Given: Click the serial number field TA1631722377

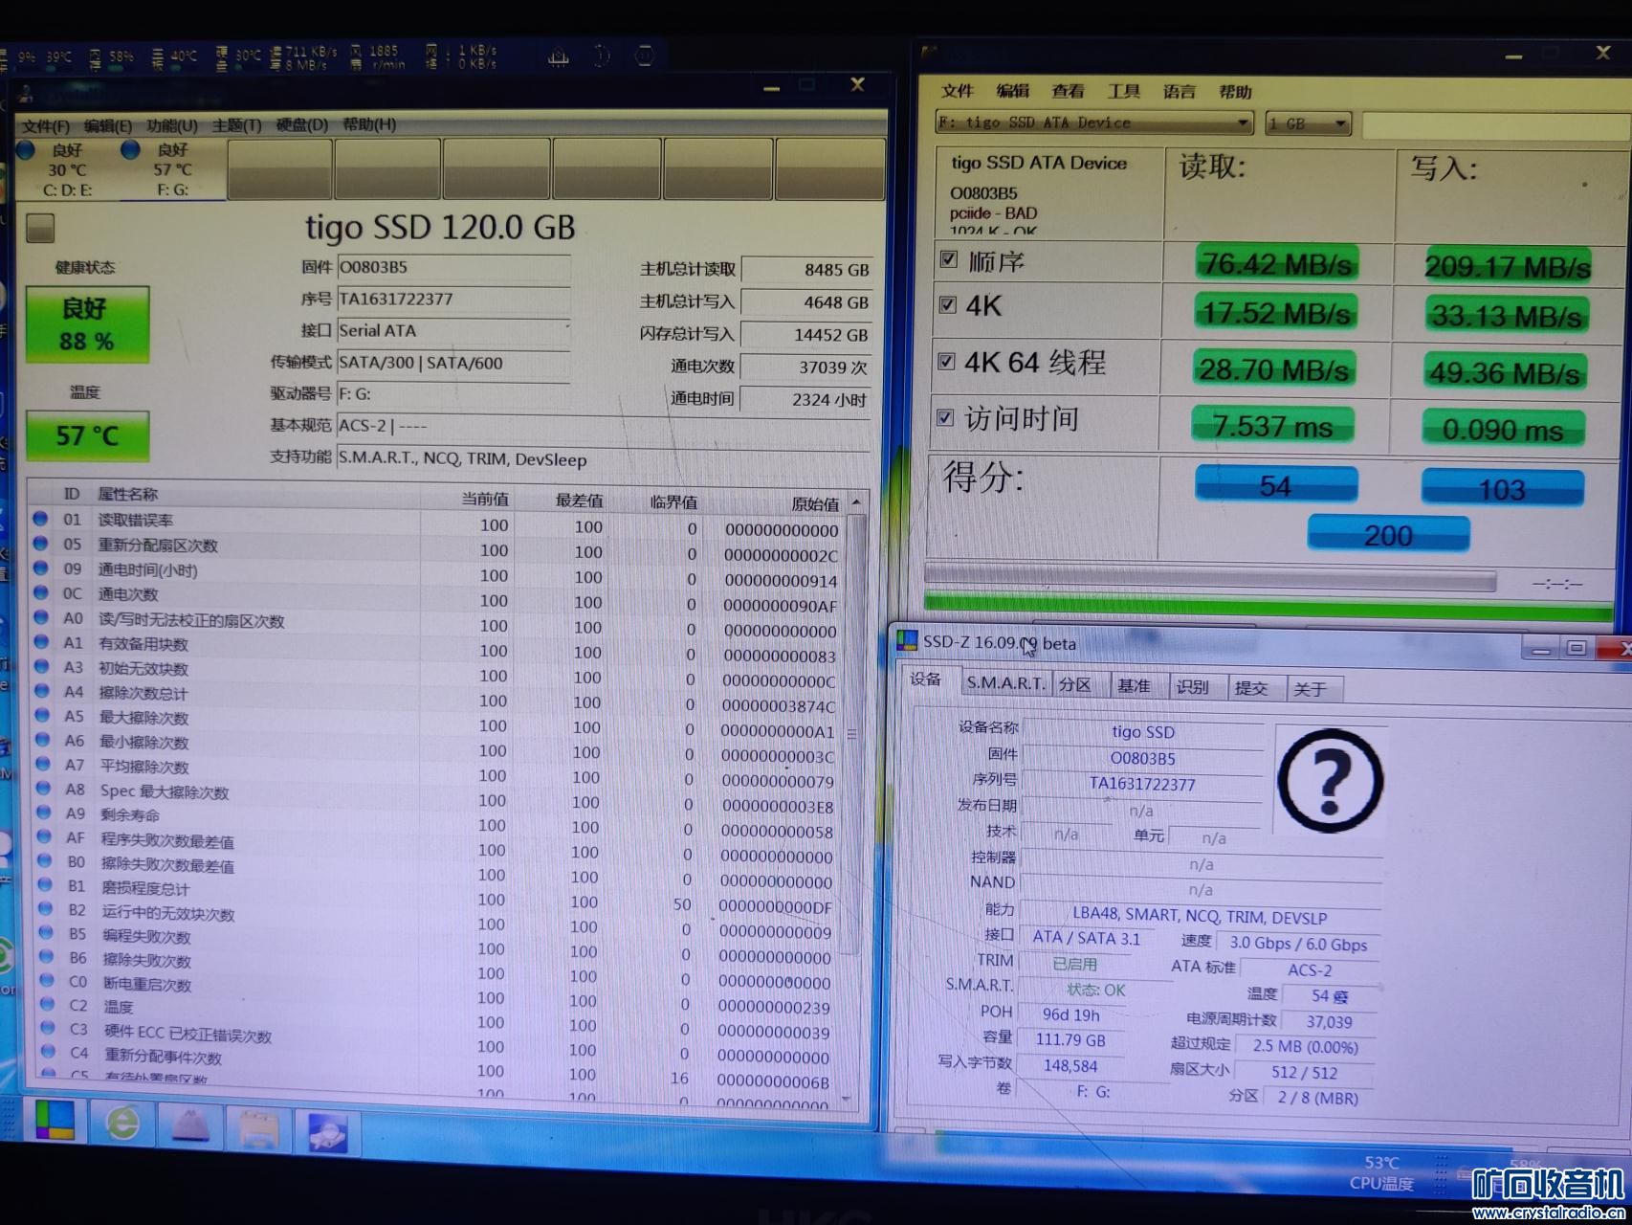Looking at the screenshot, I should click(x=453, y=300).
